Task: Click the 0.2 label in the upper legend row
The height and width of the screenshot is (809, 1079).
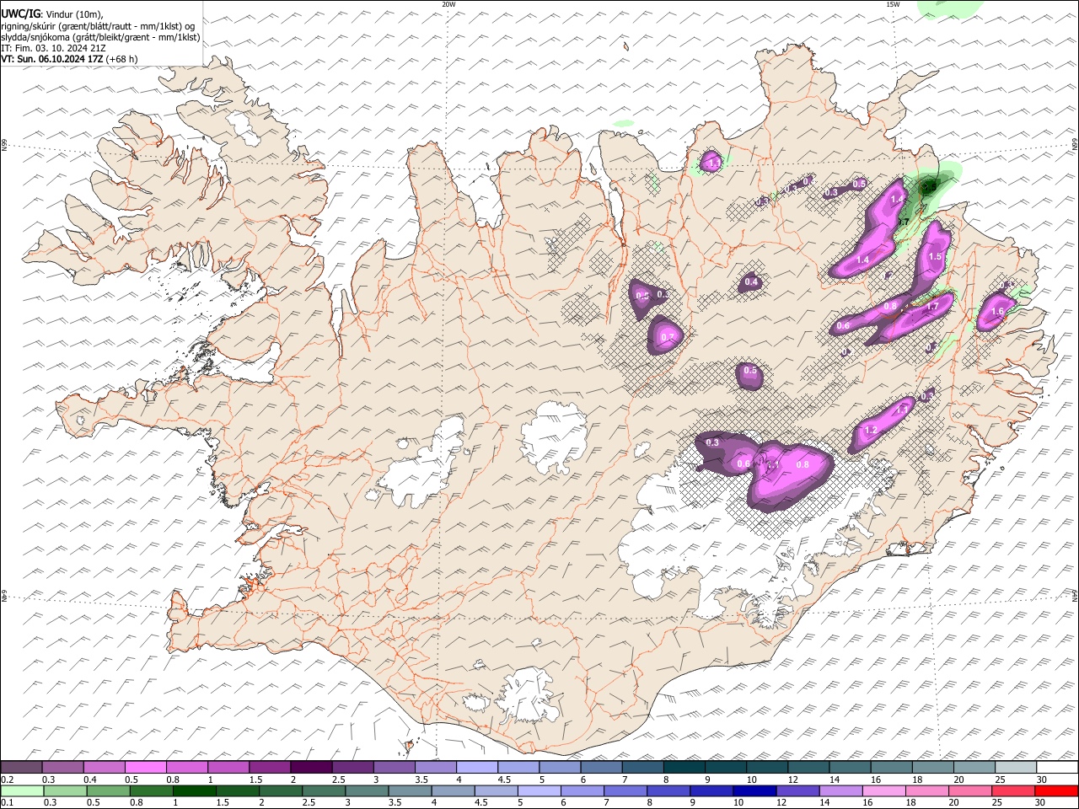Action: [x=7, y=780]
